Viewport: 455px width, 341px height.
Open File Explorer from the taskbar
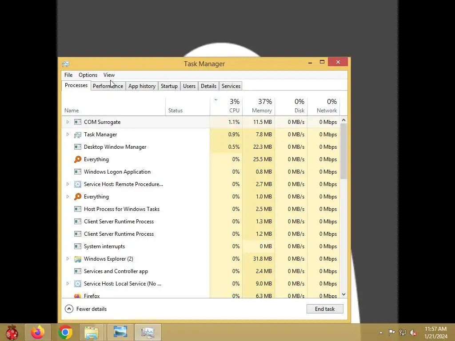click(x=92, y=332)
